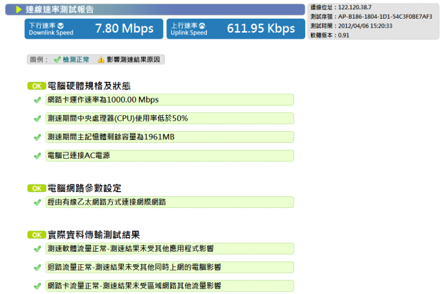
Task: Click the 經由有線乙太網路方式連接網際網路 row
Action: tap(170, 202)
